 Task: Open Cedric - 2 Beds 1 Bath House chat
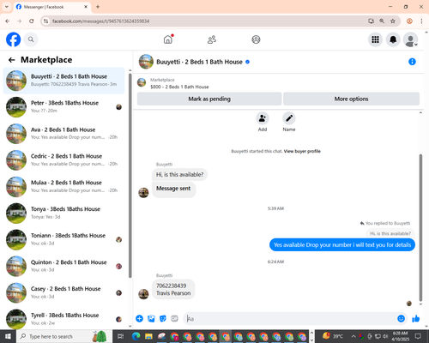(63, 160)
